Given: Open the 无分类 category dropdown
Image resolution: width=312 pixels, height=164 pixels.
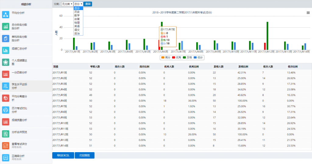Looking at the screenshot, I should [67, 4].
